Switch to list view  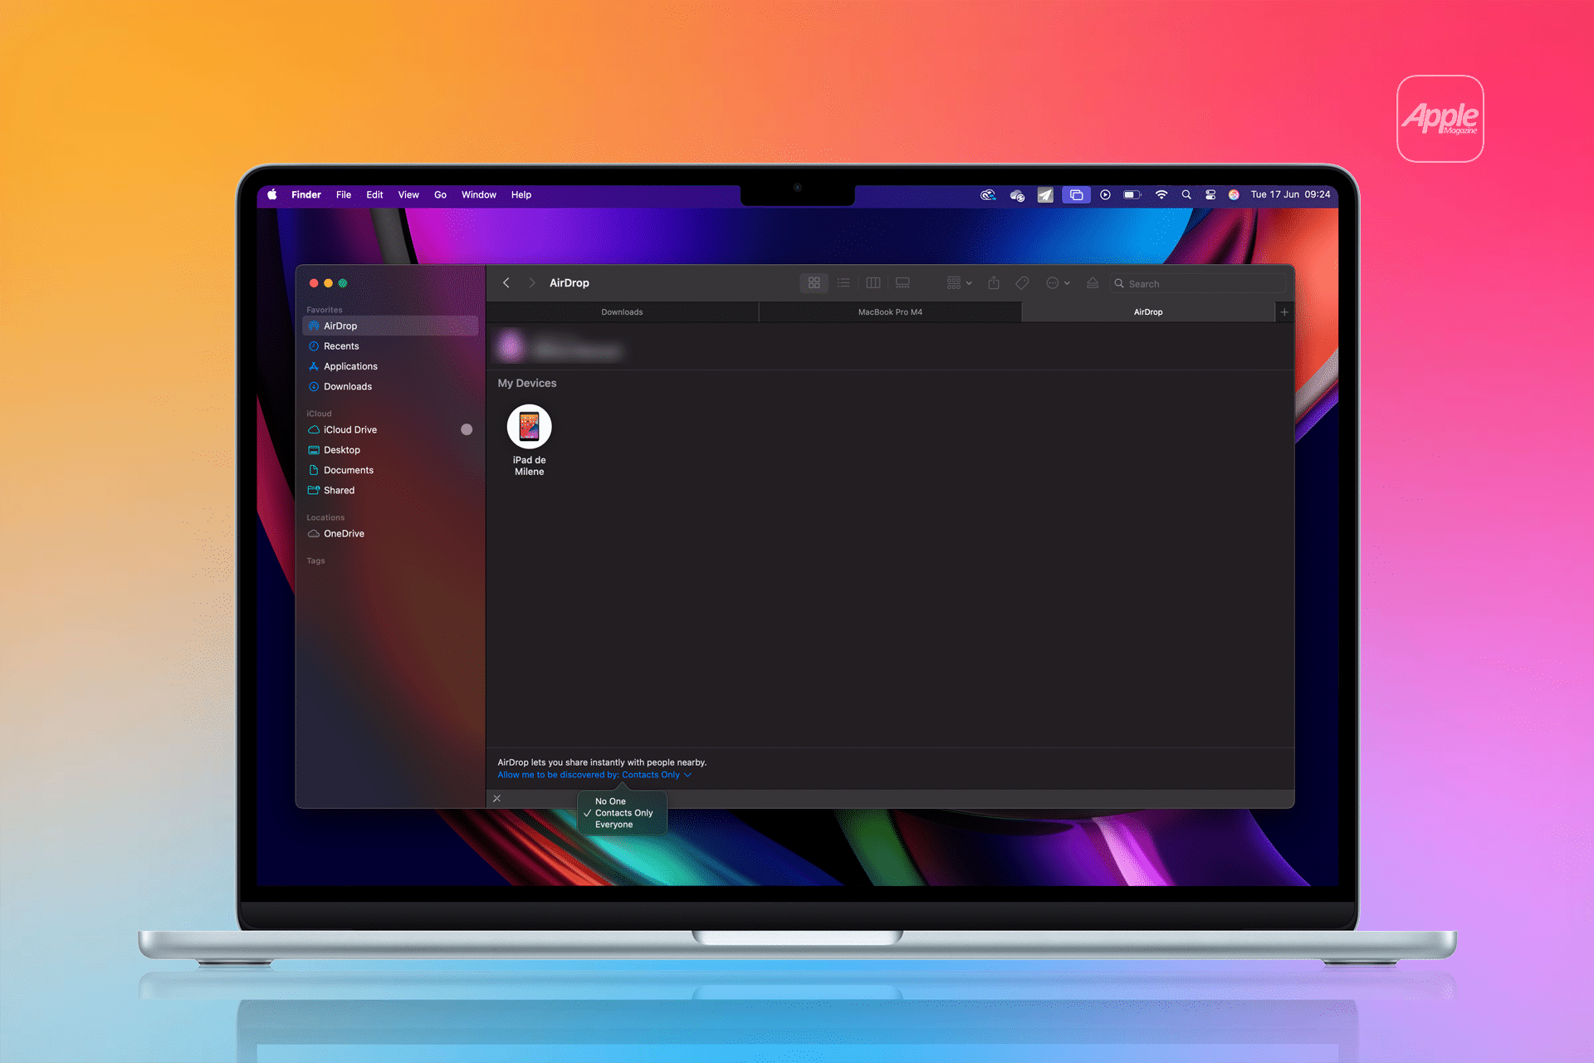pos(843,283)
